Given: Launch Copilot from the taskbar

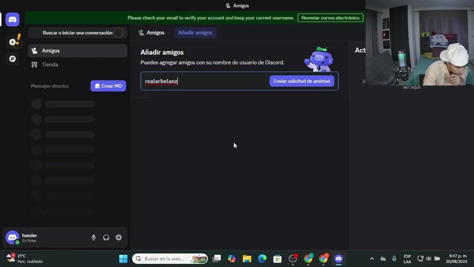Looking at the screenshot, I should click(232, 259).
